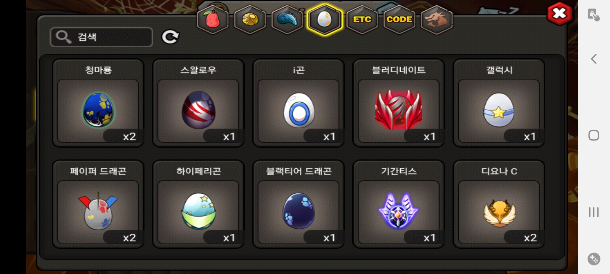
Task: Open the ETC category tab
Action: [x=362, y=19]
